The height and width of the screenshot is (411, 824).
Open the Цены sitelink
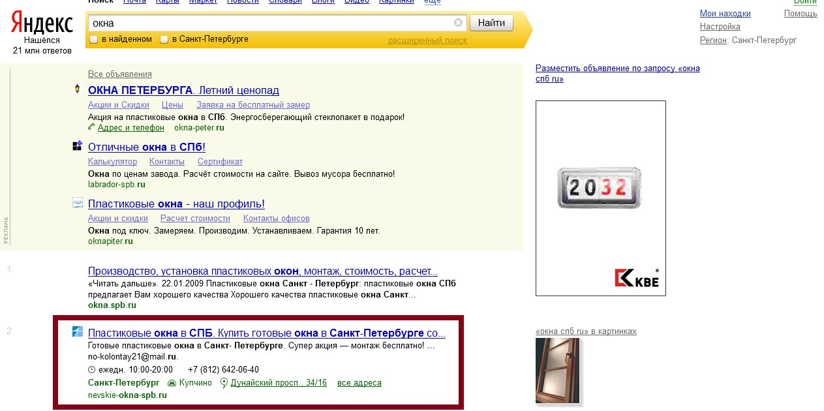coord(172,105)
